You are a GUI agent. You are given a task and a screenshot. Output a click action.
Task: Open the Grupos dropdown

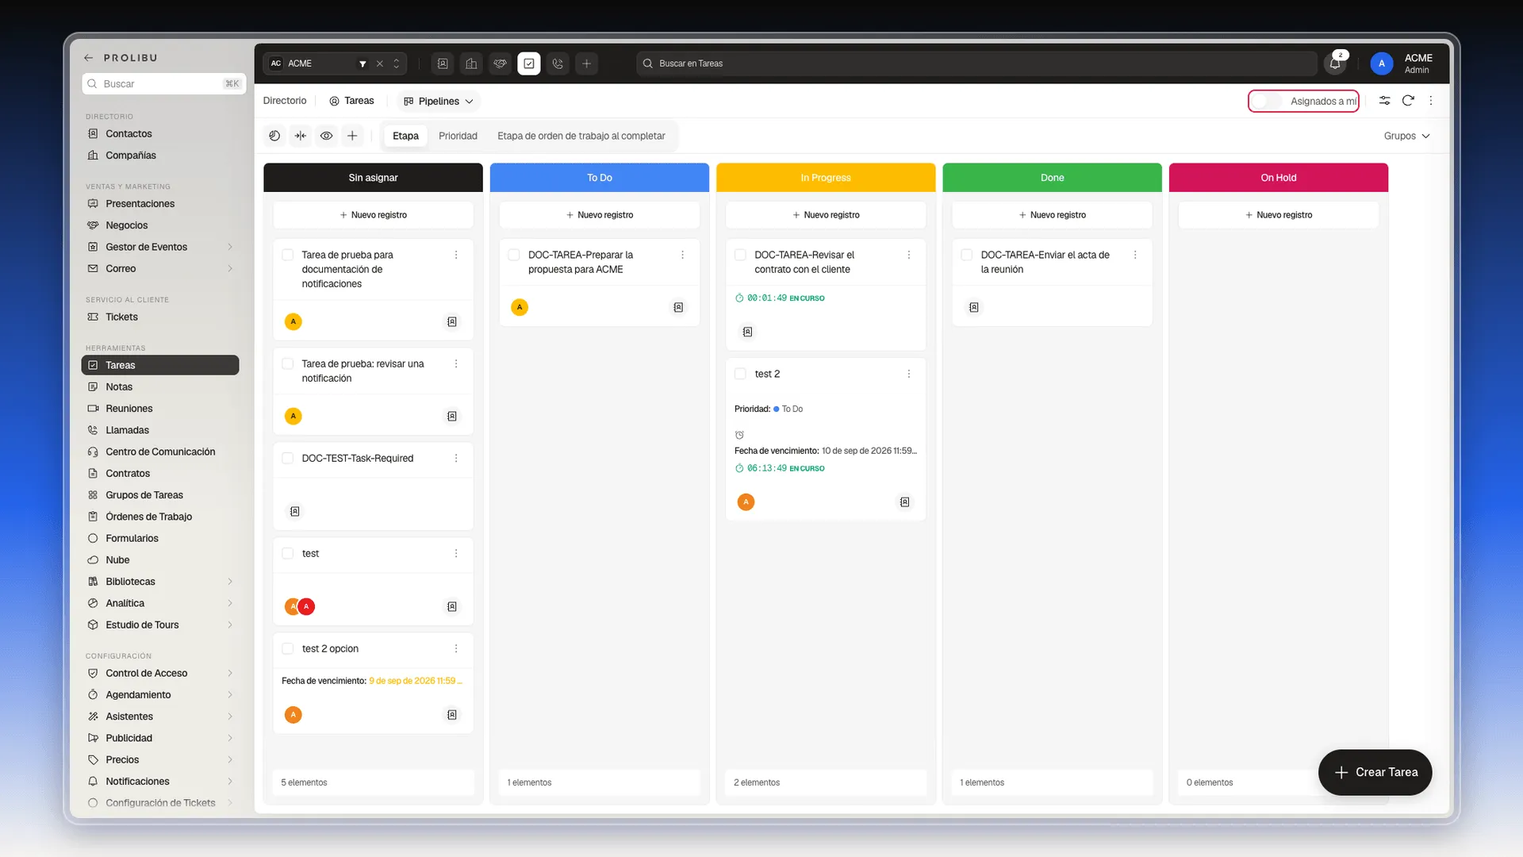[1406, 136]
